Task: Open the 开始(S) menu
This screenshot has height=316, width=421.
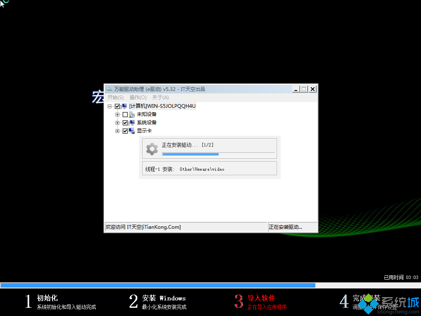Action: (x=116, y=98)
